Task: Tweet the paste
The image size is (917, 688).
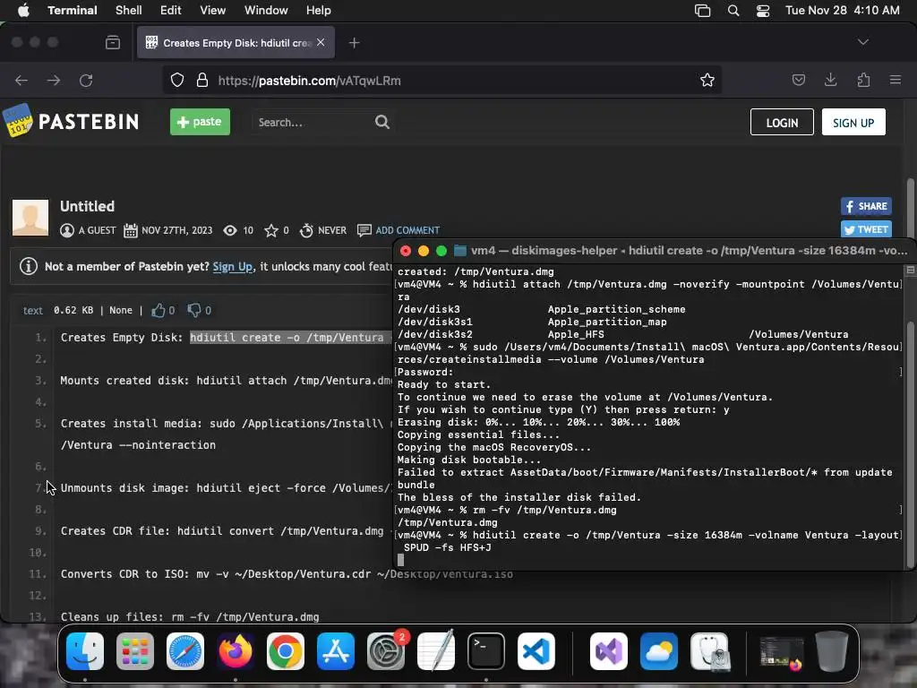Action: (x=866, y=229)
